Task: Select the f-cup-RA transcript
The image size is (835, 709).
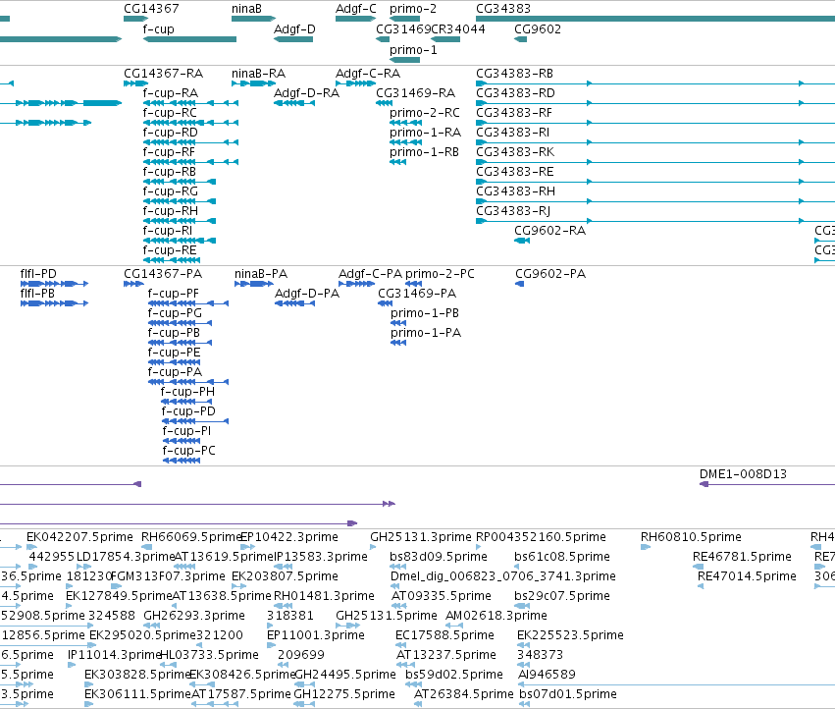Action: (x=190, y=103)
